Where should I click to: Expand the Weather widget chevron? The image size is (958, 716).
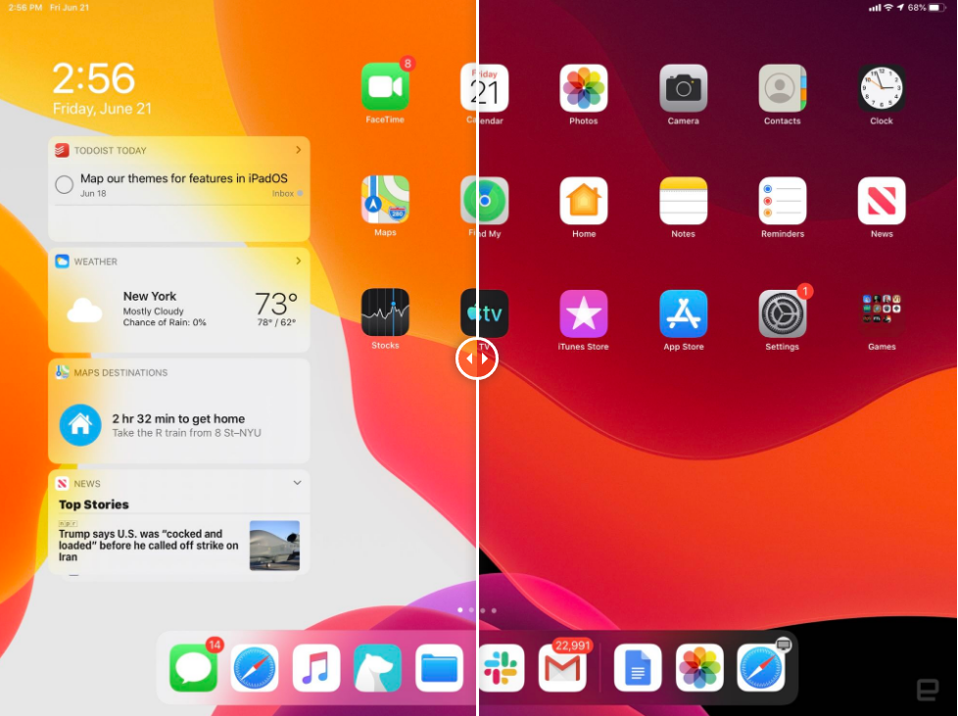(x=298, y=261)
